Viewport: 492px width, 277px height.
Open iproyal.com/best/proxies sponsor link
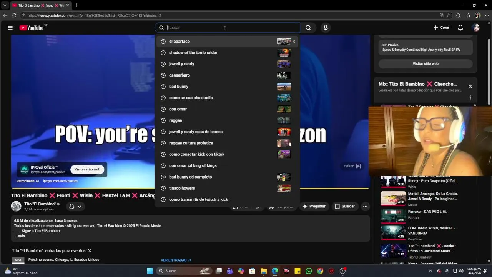tap(60, 181)
